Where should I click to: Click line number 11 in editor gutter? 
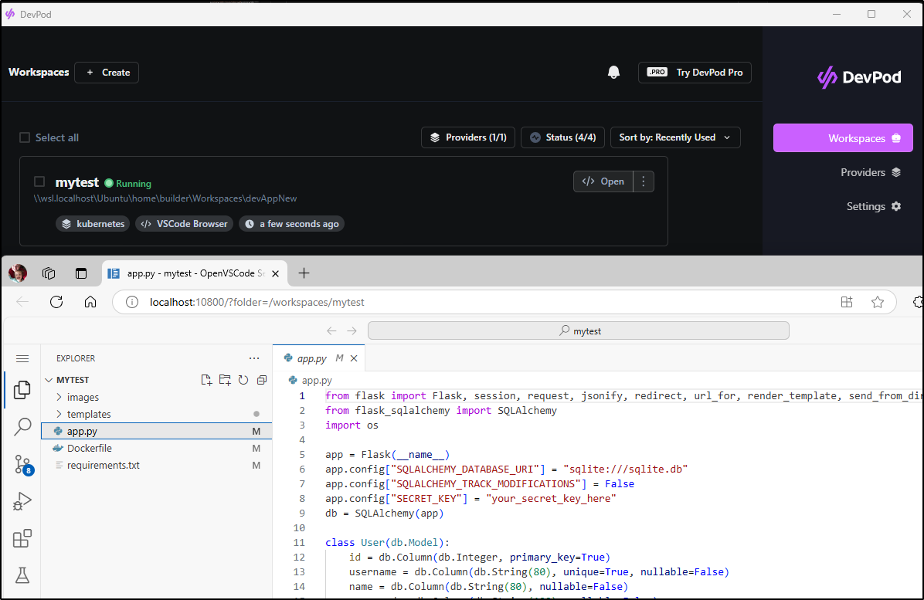(x=299, y=542)
